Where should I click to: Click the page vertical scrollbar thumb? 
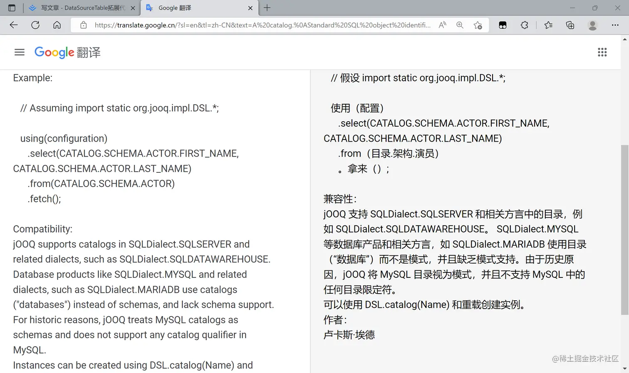pyautogui.click(x=625, y=230)
